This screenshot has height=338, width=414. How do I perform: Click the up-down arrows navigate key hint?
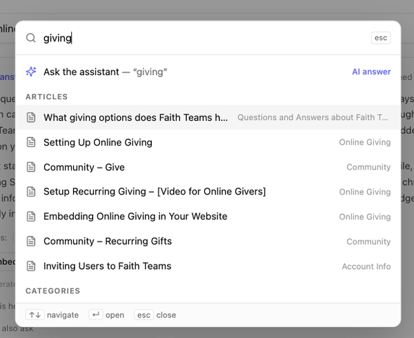[x=35, y=315]
